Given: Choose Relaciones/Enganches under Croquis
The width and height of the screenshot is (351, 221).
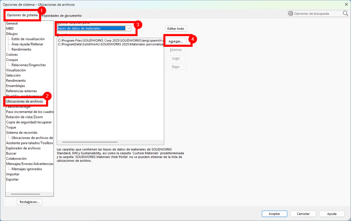Looking at the screenshot, I should pyautogui.click(x=28, y=65).
